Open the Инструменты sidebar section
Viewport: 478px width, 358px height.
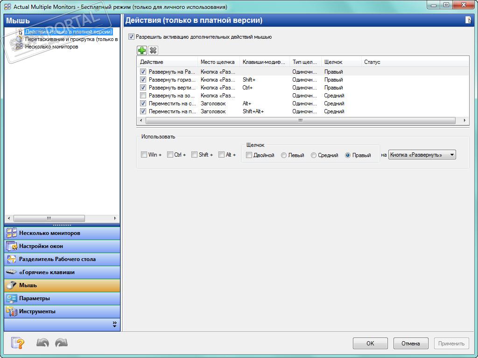pos(62,311)
